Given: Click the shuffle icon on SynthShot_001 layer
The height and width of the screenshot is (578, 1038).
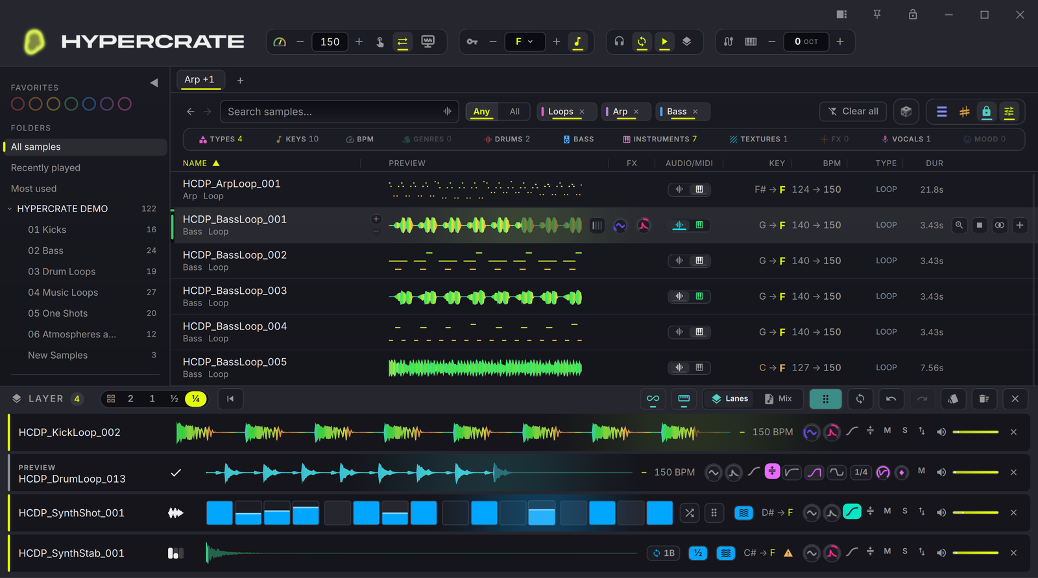Looking at the screenshot, I should (690, 513).
